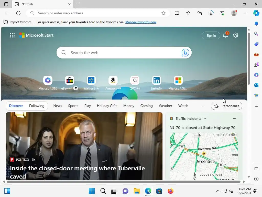Open sidebar Microsoft 365 icon
The width and height of the screenshot is (262, 197).
[256, 75]
